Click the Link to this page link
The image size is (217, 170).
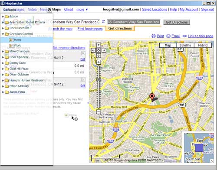pyautogui.click(x=201, y=36)
